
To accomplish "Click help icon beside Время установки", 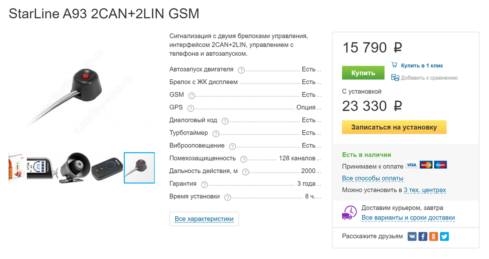I will 227,197.
